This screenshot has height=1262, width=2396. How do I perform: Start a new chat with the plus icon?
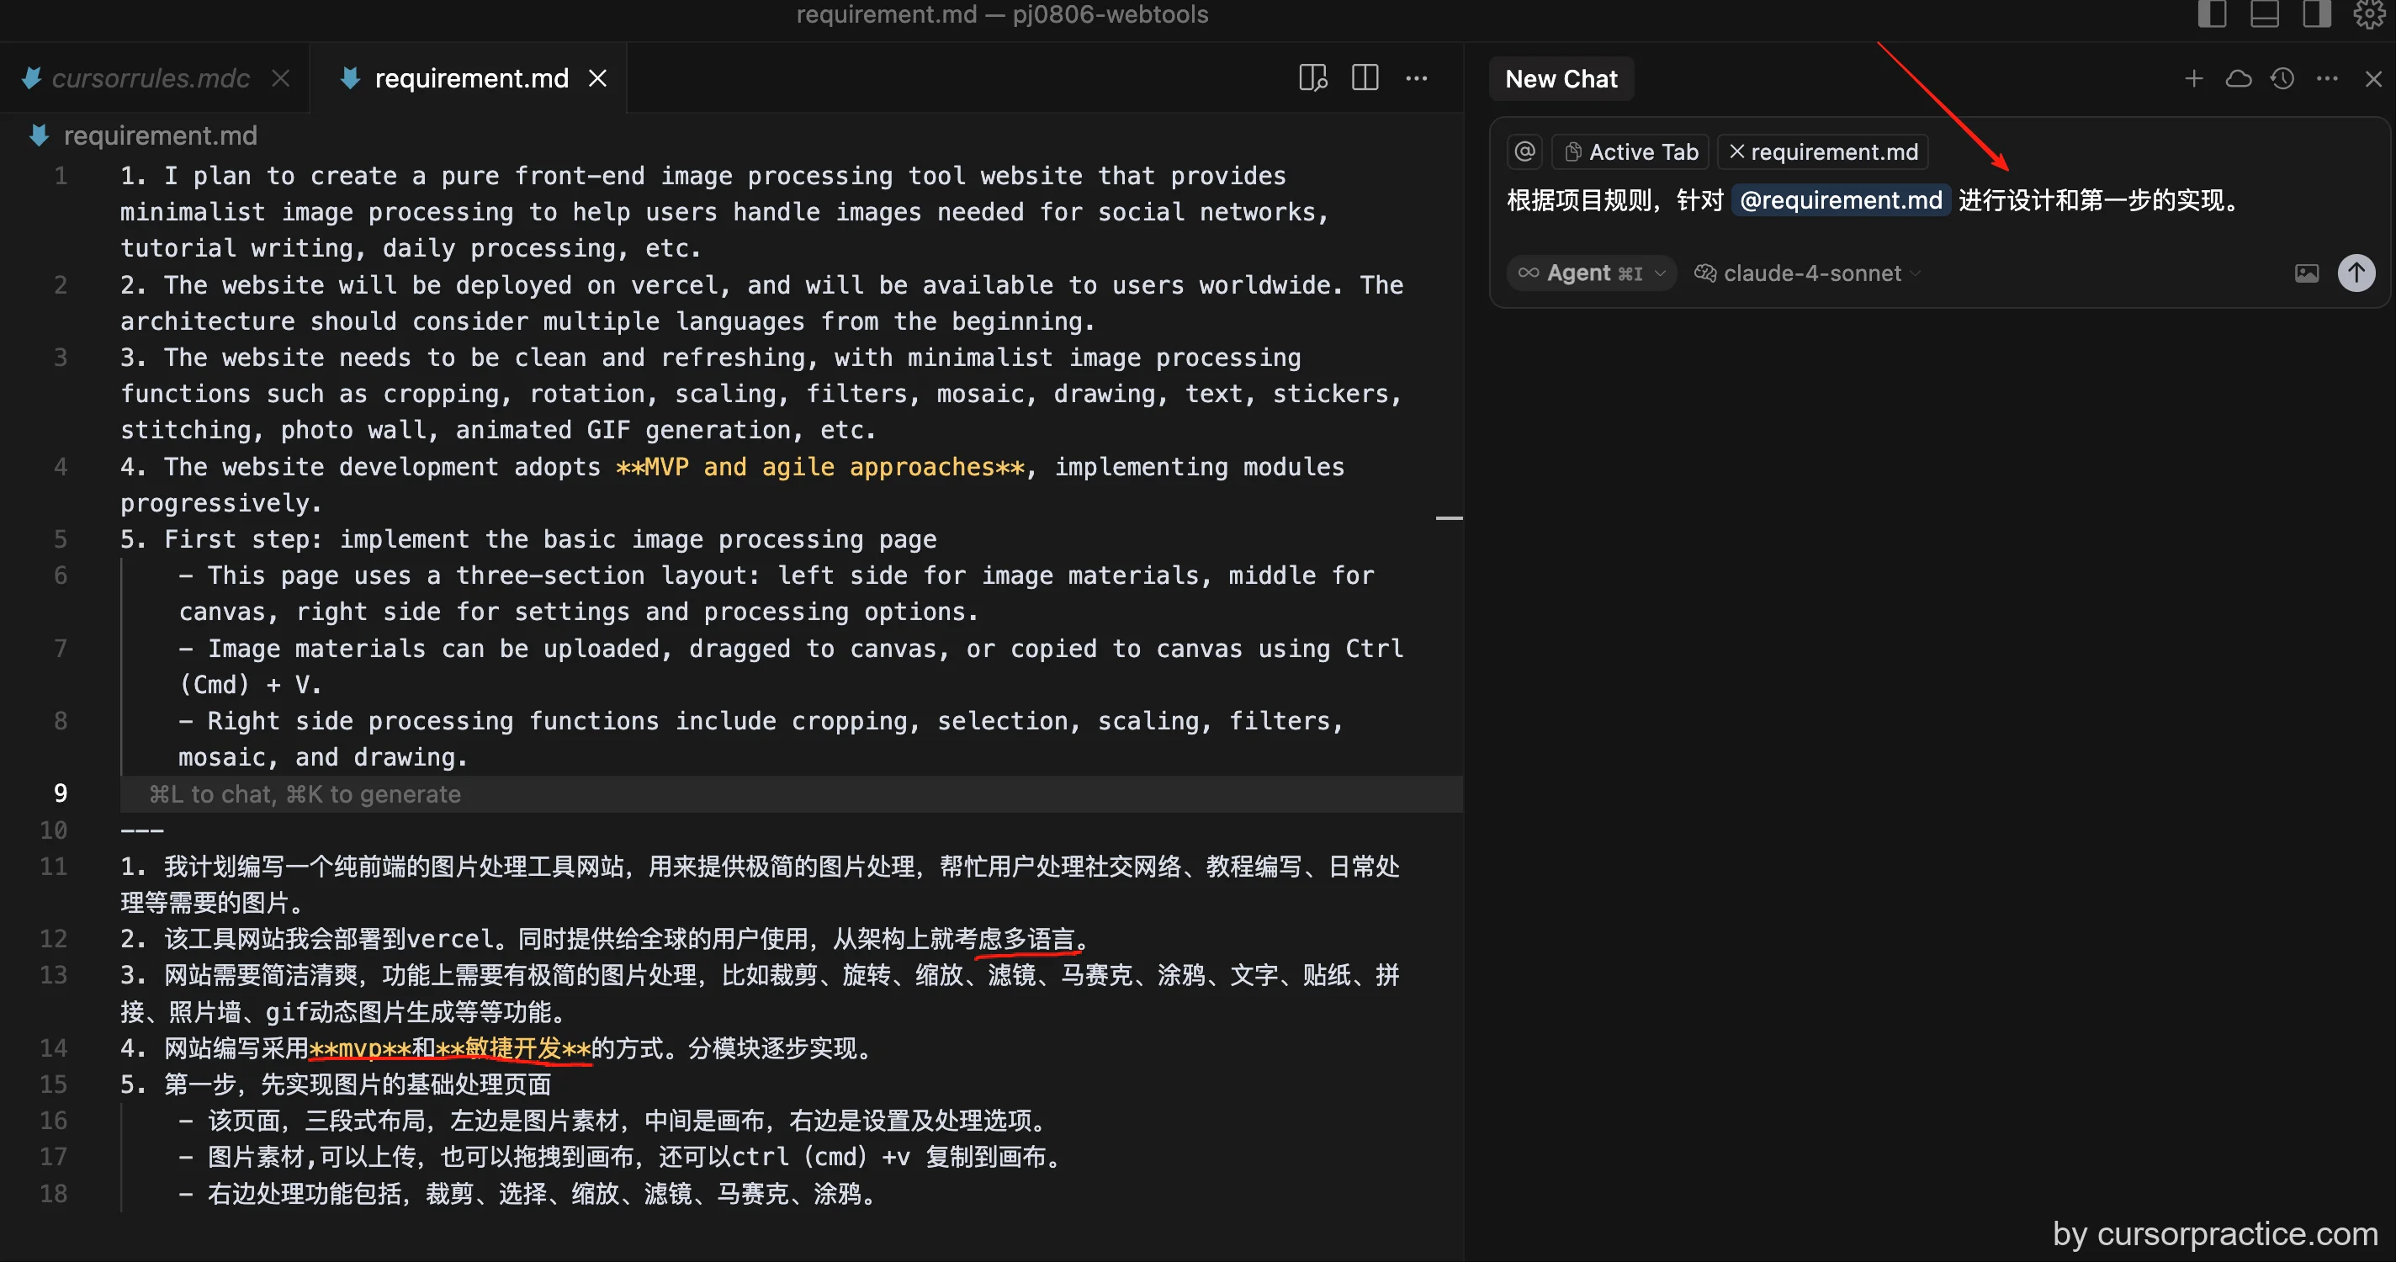[2194, 79]
